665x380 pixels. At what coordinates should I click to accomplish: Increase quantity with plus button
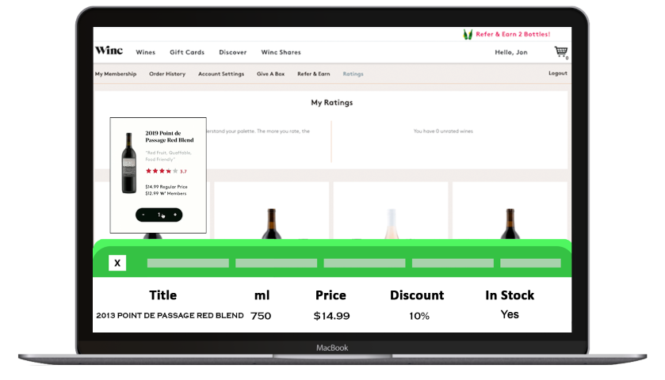pos(175,215)
